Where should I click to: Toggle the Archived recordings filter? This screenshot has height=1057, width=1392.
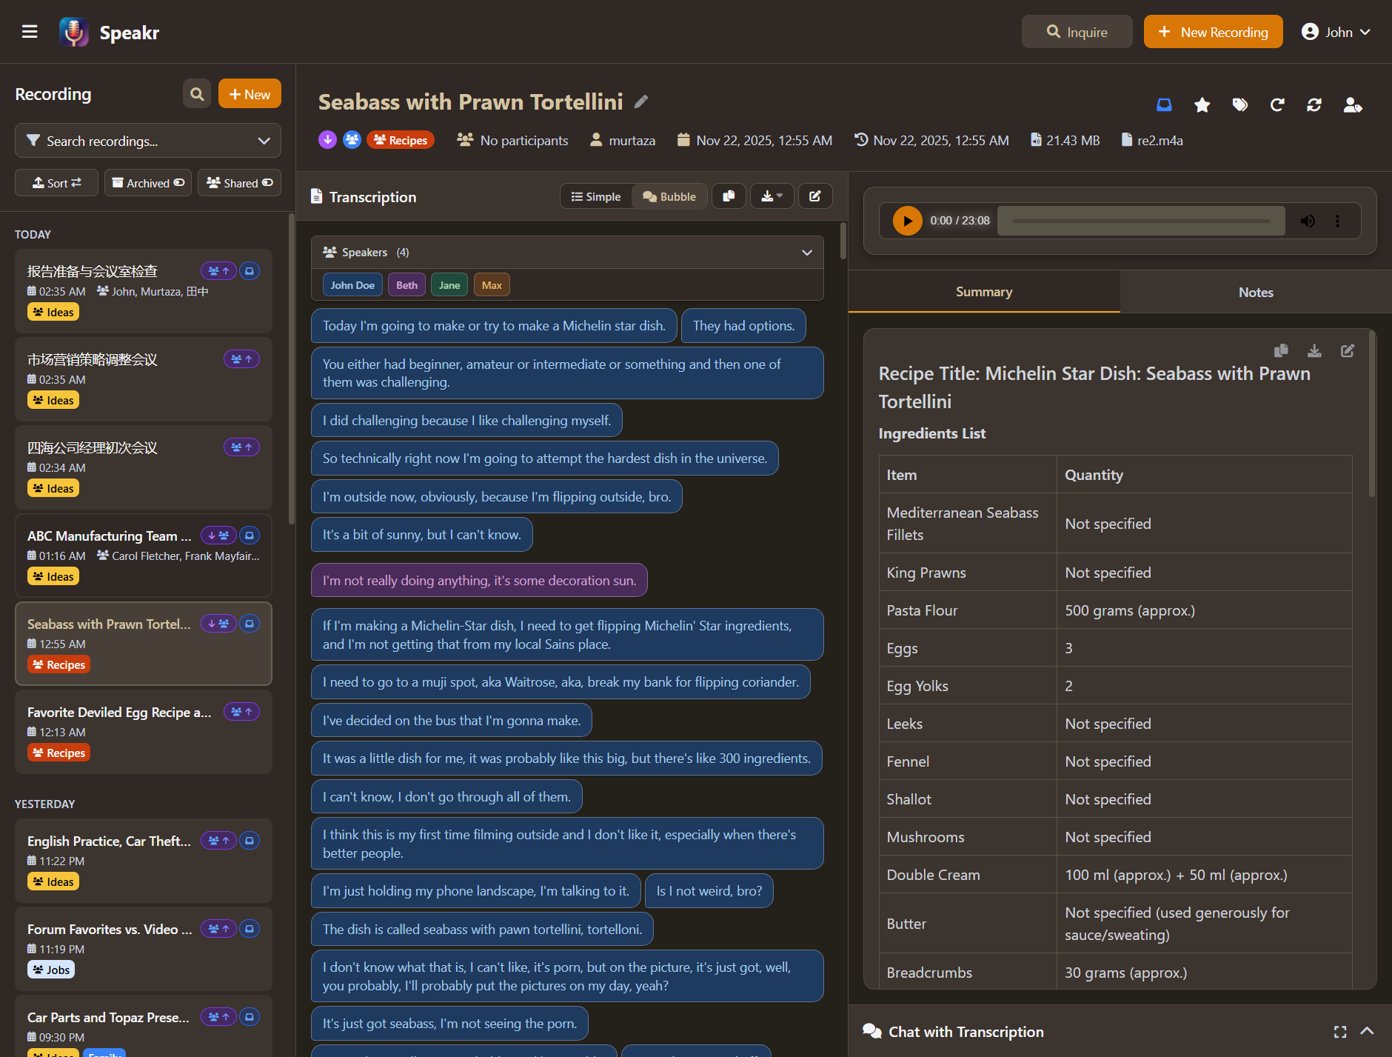pos(147,183)
